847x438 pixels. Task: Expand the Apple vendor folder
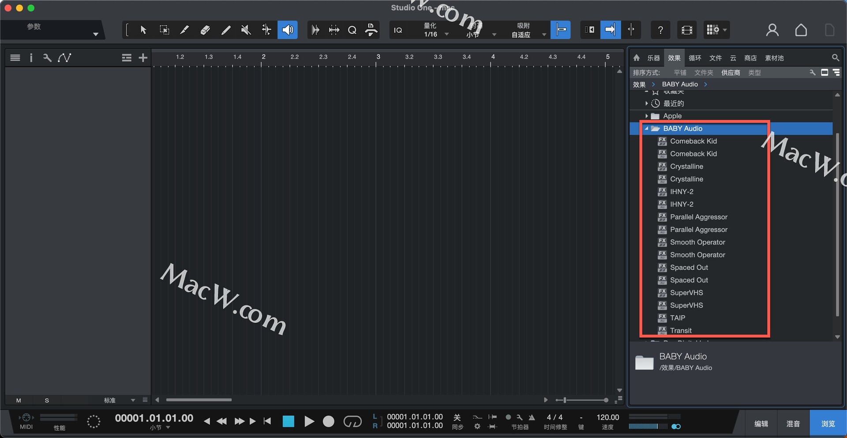pos(647,116)
